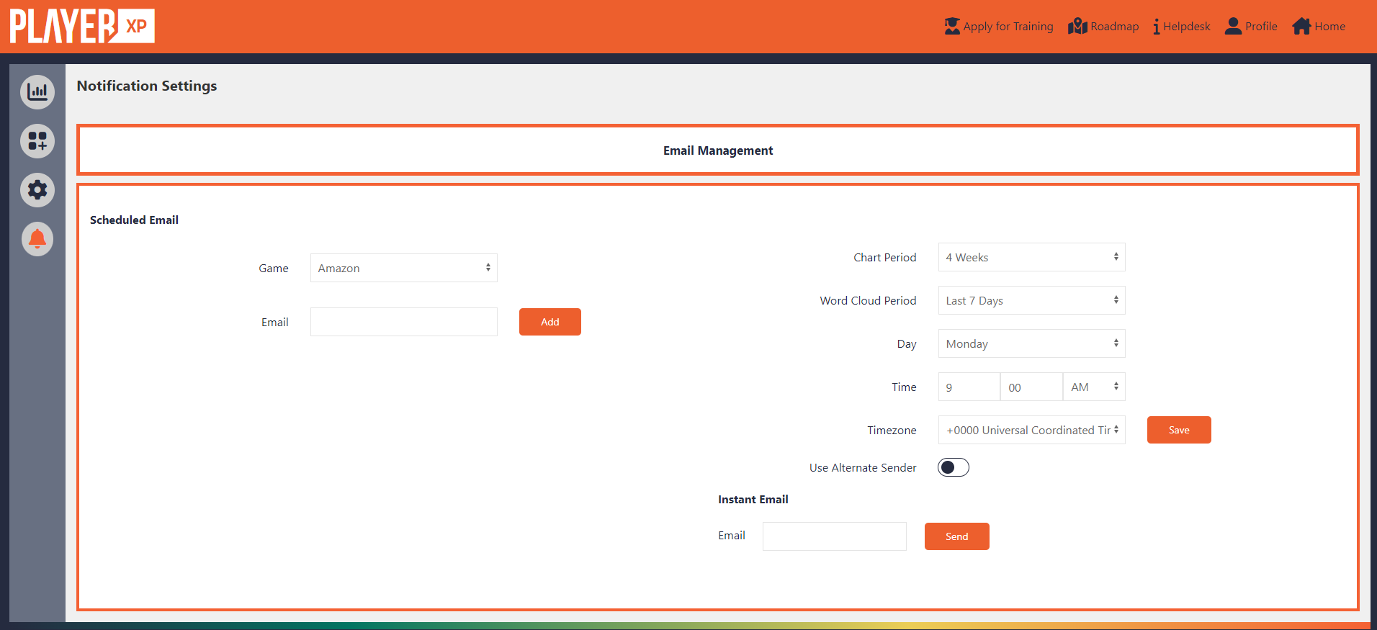Toggle the Use Alternate Sender switch

[x=954, y=467]
